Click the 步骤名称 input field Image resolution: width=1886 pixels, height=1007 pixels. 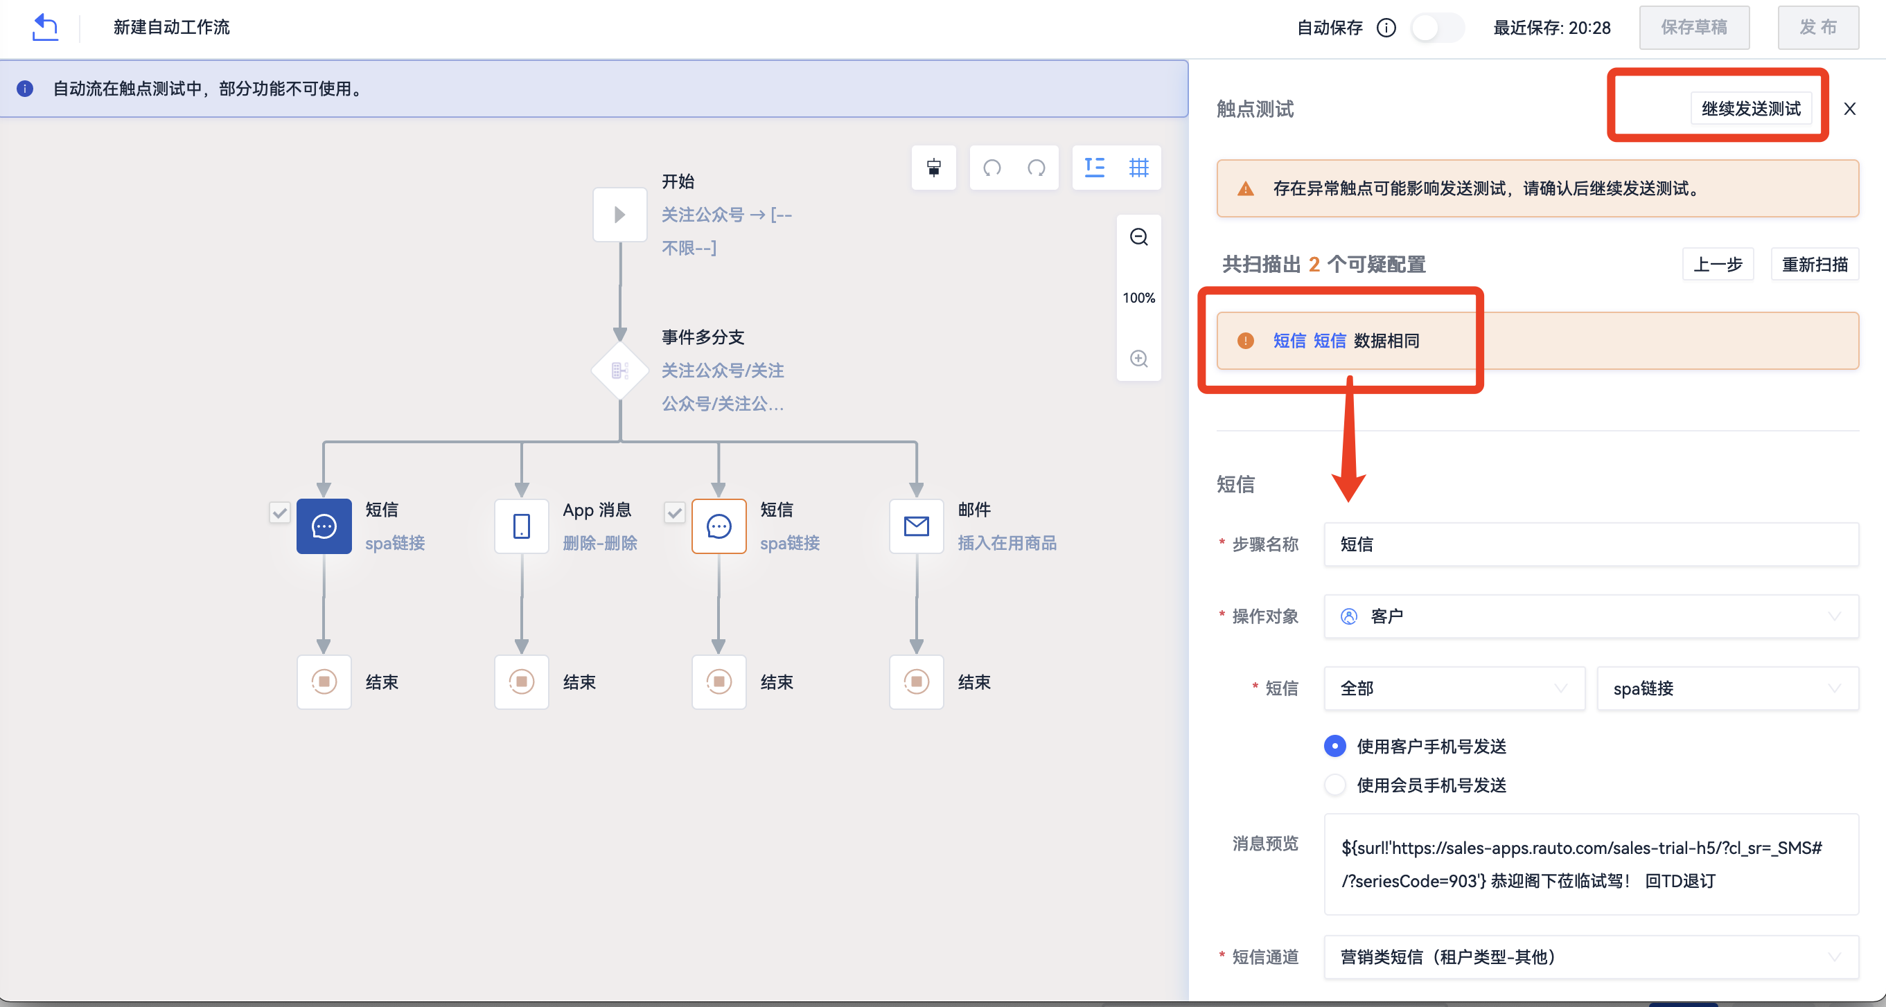coord(1591,544)
